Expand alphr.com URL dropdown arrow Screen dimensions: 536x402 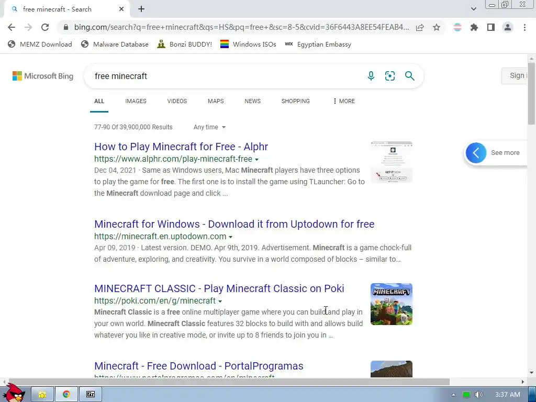(x=256, y=159)
